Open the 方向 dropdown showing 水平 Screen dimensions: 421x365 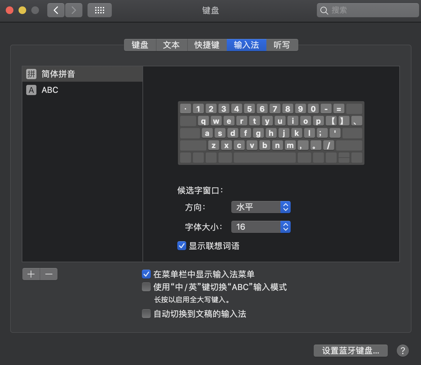point(261,207)
